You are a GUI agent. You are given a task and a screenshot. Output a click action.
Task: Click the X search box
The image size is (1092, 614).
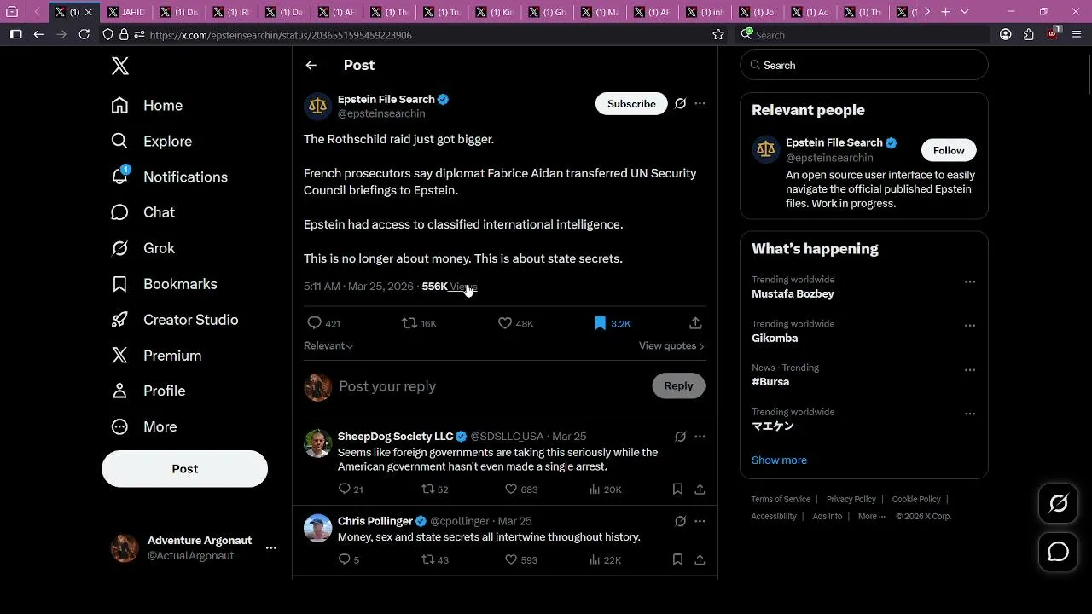863,65
